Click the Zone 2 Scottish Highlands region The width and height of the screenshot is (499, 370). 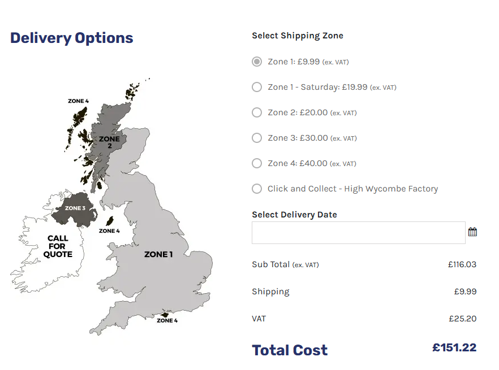coord(110,142)
